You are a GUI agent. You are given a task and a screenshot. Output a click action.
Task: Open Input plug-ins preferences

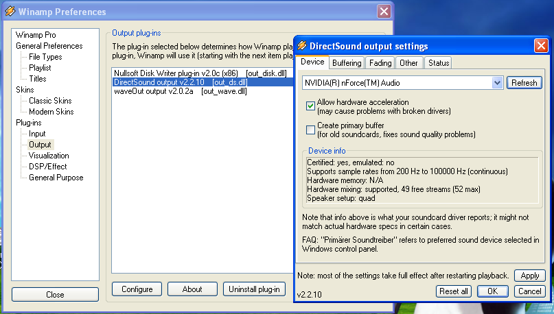click(37, 134)
